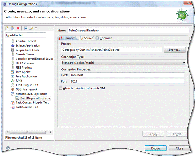Screen dimensions: 196x157
Task: Focus the Project text field
Action: pos(112,50)
